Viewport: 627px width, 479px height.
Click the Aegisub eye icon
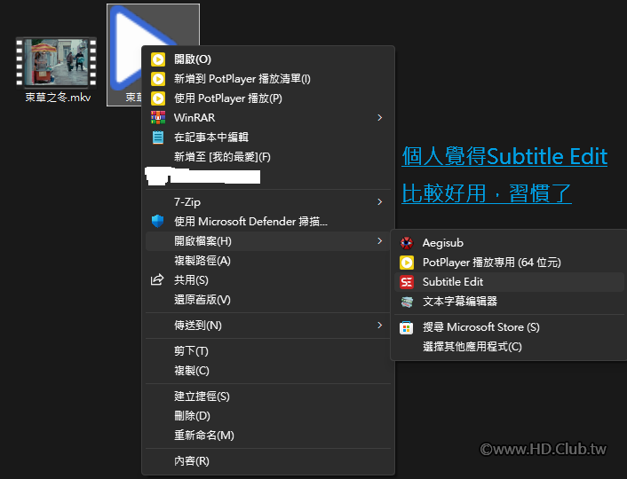coord(407,242)
